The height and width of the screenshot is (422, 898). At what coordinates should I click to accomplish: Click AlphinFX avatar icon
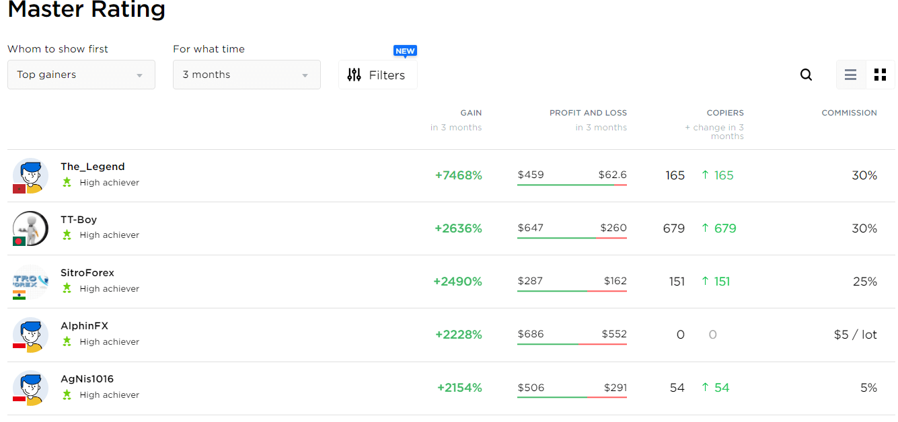point(30,335)
